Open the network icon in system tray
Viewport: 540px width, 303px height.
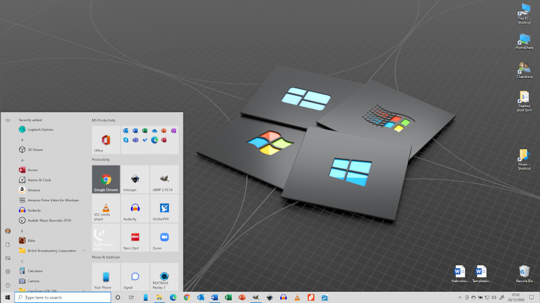pyautogui.click(x=487, y=297)
